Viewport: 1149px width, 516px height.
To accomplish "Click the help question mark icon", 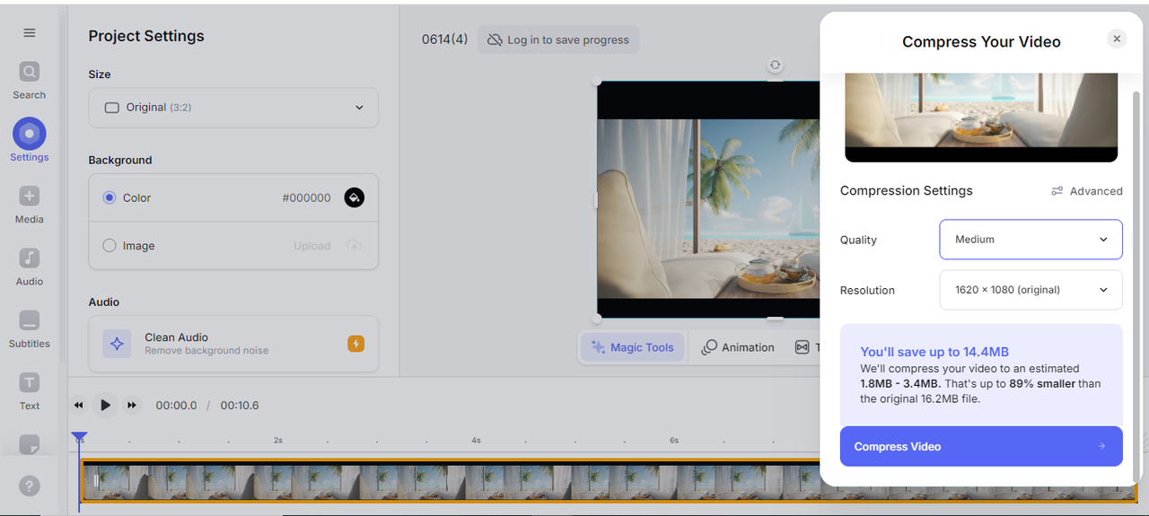I will click(30, 485).
